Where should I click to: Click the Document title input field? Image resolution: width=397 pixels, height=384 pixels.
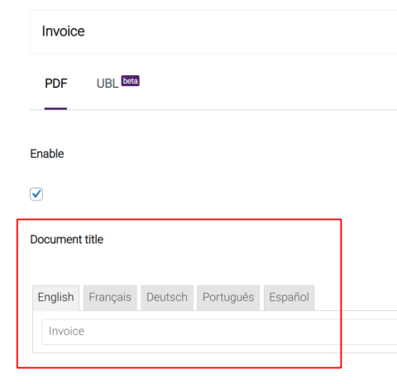219,332
